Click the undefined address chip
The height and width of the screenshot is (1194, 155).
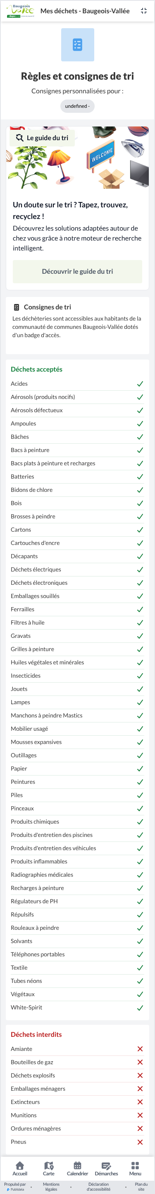pos(78,106)
